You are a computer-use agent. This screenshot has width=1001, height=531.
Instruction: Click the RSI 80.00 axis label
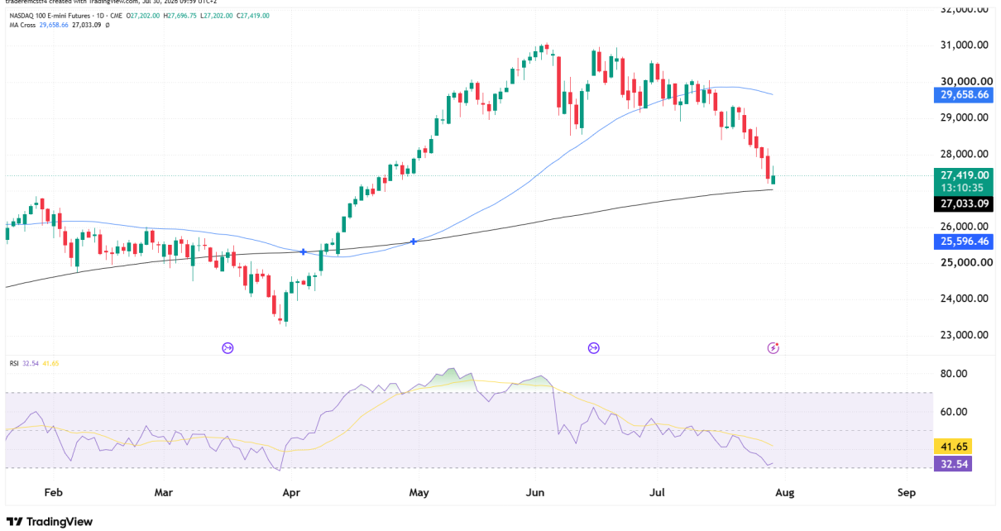[x=954, y=374]
